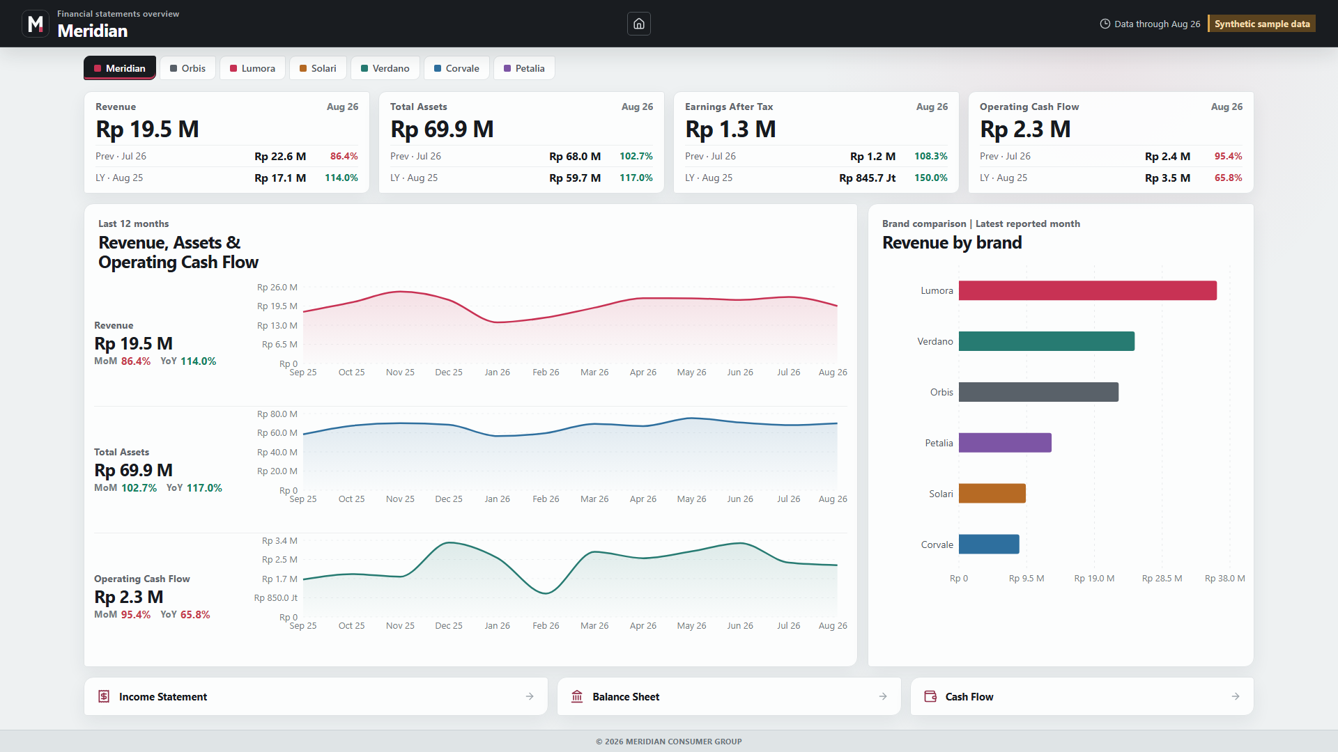Go to home via house icon

pyautogui.click(x=639, y=24)
